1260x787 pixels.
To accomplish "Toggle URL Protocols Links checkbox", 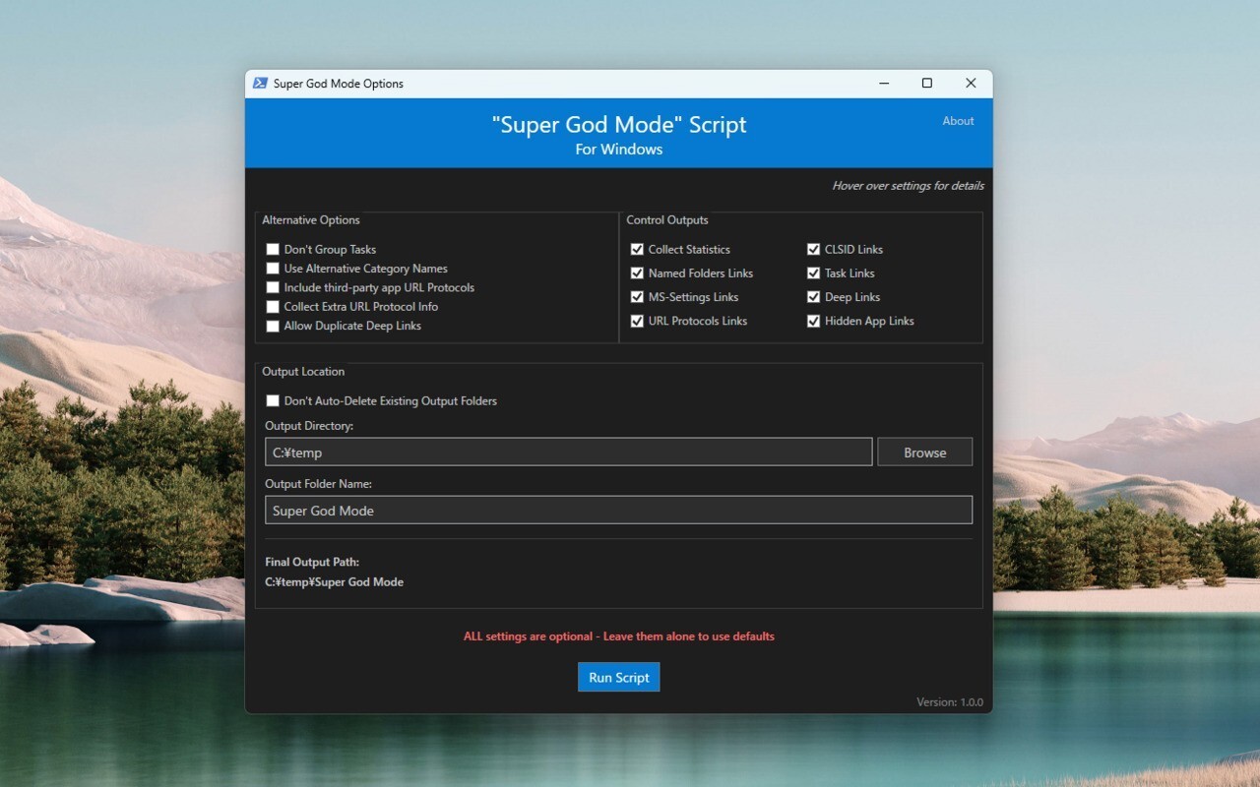I will pos(637,321).
